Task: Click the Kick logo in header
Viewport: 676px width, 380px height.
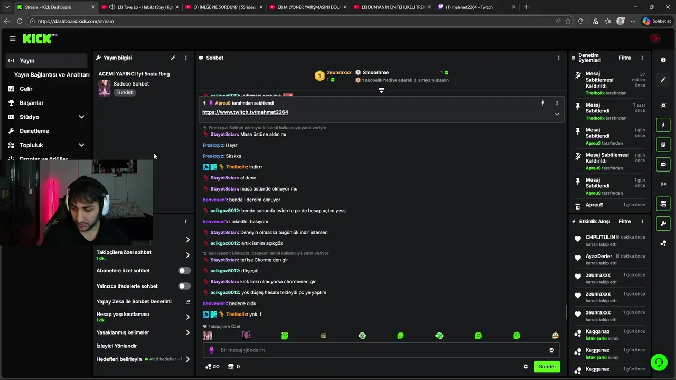Action: point(39,39)
